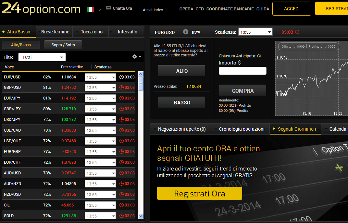Open Cronologia operazioni tab
Image resolution: width=348 pixels, height=223 pixels.
coord(240,129)
